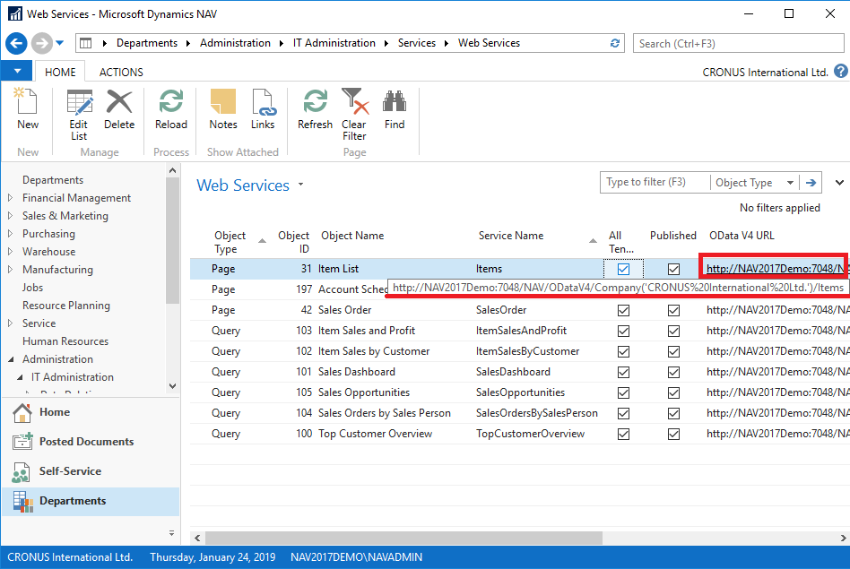Select the Sales Dashboard query row

[x=519, y=372]
